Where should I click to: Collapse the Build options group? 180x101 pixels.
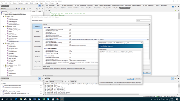[x=44, y=27]
